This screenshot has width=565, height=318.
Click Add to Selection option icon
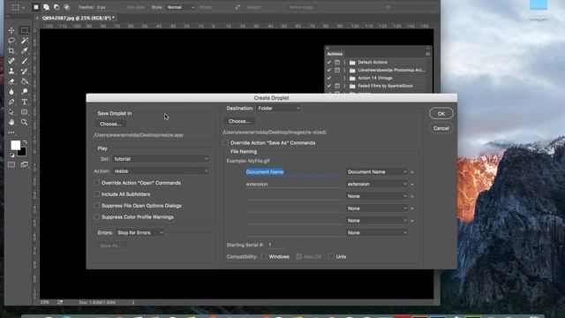point(46,7)
